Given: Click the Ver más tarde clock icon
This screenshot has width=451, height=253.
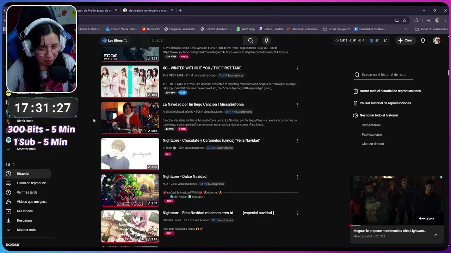Looking at the screenshot, I should pos(8,193).
